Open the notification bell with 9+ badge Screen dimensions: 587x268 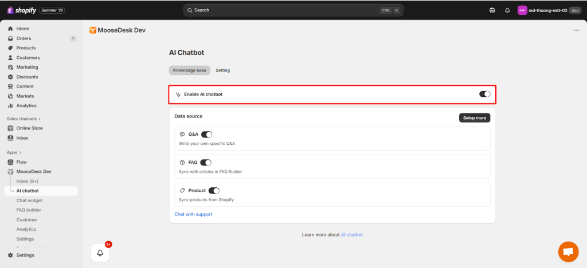[100, 253]
